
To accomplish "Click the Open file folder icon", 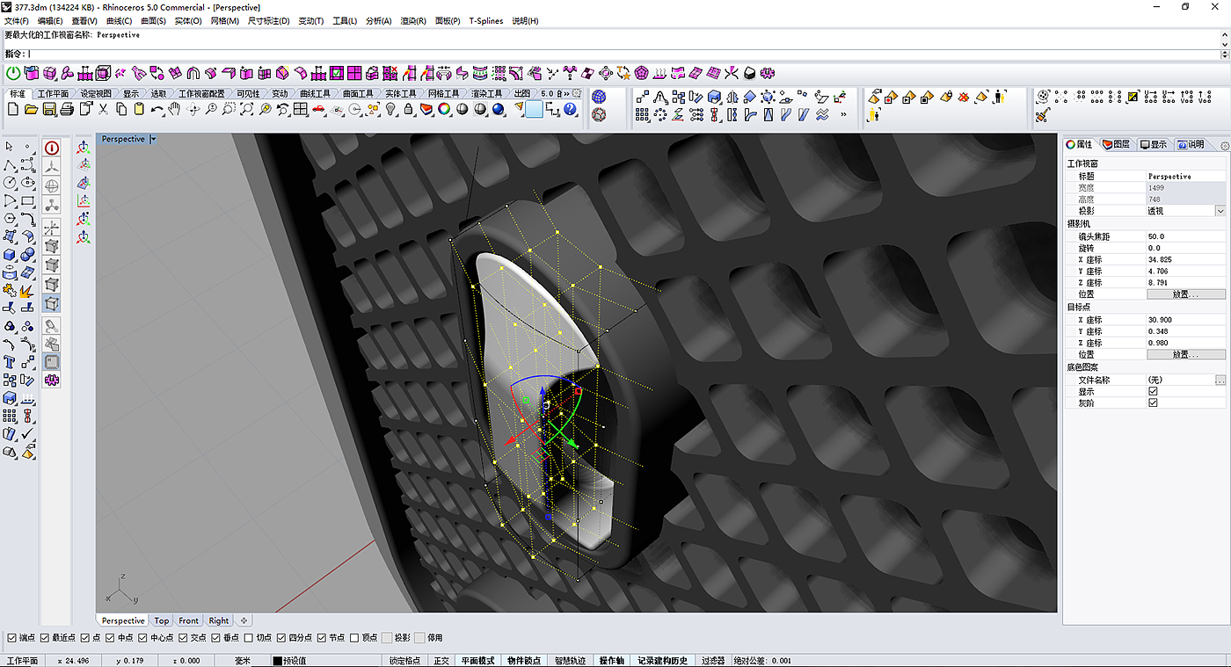I will (31, 109).
